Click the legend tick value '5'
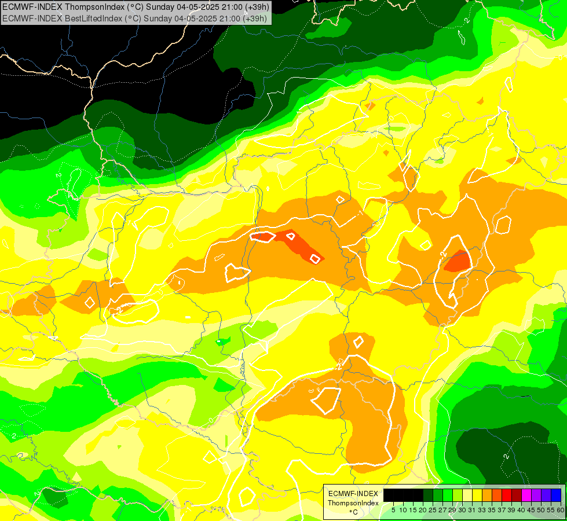The height and width of the screenshot is (521, 567). [x=393, y=510]
